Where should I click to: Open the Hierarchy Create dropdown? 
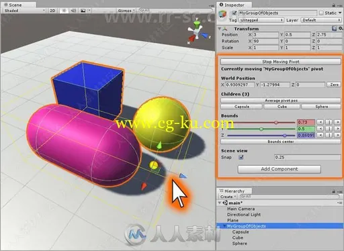point(228,197)
